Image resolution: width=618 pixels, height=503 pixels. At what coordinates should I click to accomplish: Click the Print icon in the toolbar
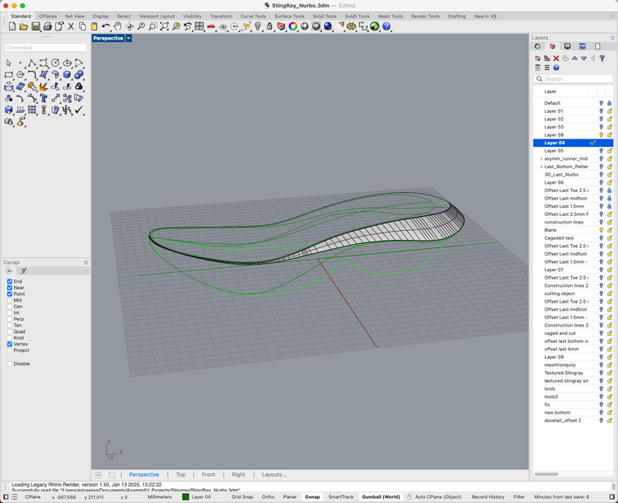click(x=47, y=26)
